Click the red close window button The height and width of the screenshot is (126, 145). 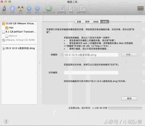(2, 2)
